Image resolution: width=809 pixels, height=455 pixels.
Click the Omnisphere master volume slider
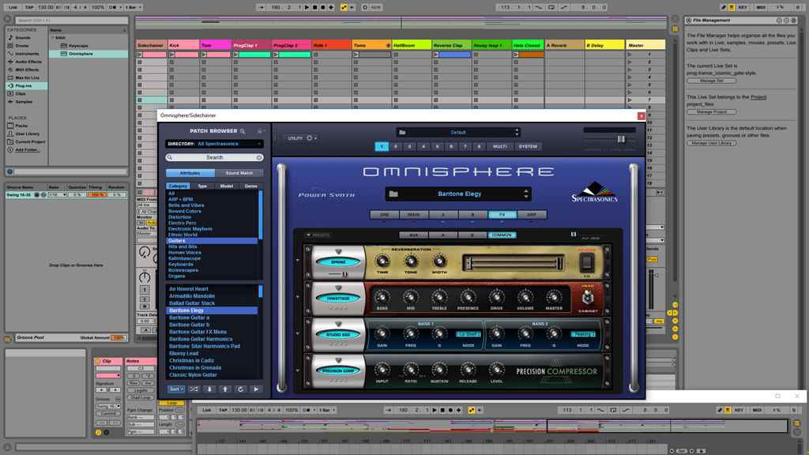tap(621, 139)
